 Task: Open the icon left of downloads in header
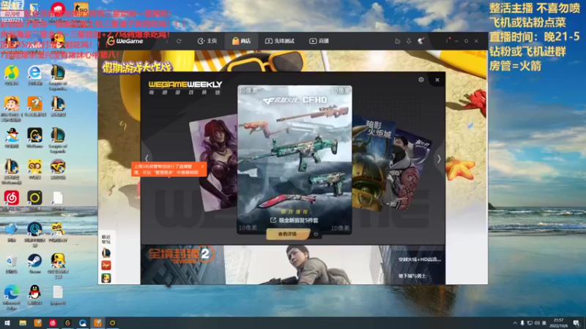click(397, 41)
